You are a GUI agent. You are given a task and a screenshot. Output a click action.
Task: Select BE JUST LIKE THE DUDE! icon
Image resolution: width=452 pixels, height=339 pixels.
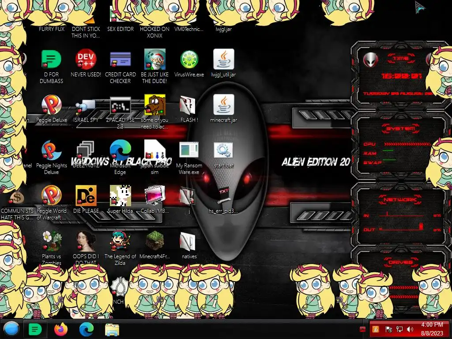155,60
